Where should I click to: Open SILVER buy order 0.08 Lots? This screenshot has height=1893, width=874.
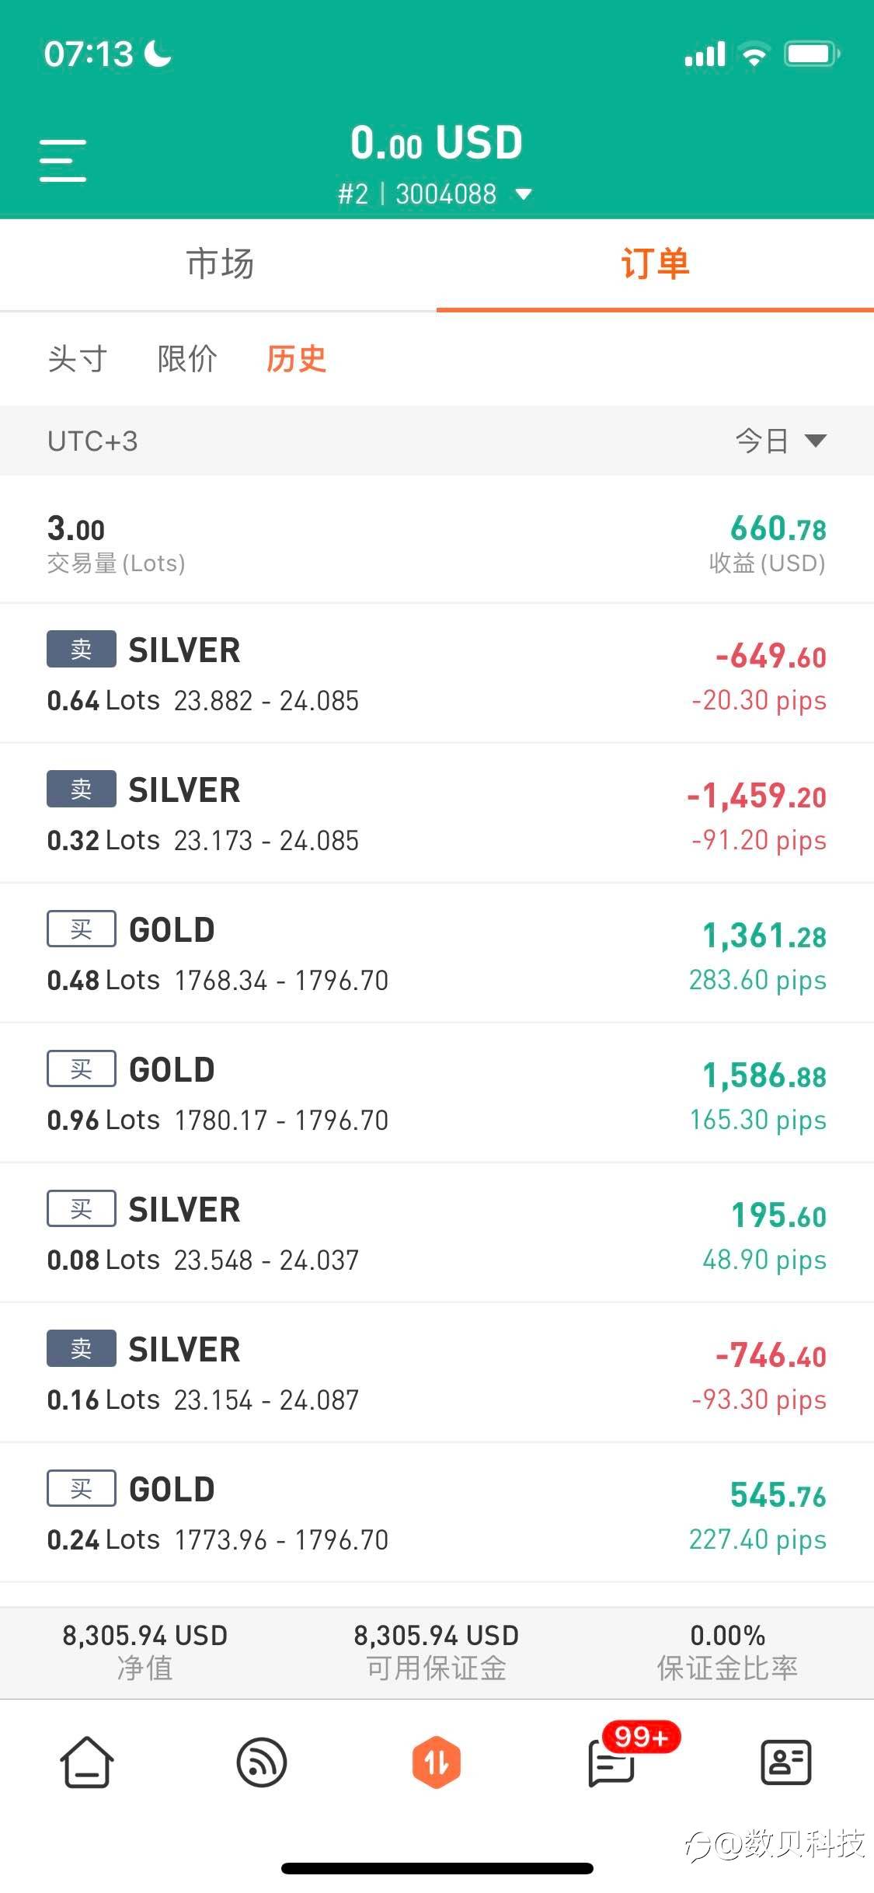click(x=437, y=1232)
